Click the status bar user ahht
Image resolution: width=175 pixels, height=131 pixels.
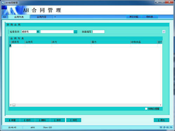point(33,128)
